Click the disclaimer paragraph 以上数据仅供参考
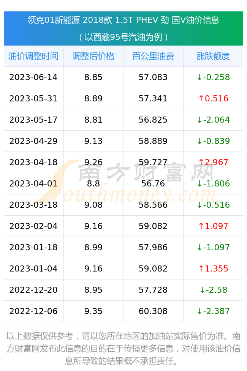247x371 pixels. coord(123,349)
